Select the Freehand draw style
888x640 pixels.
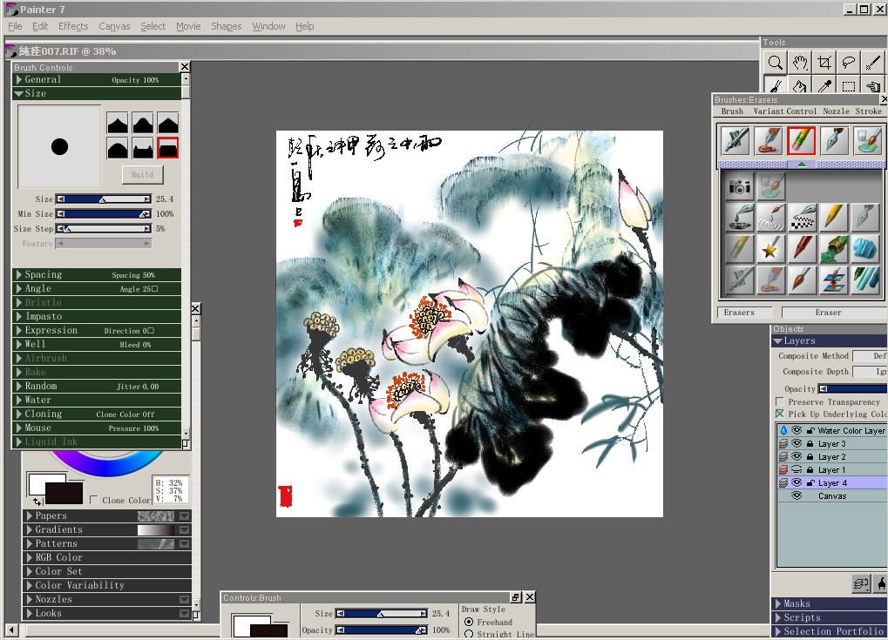469,622
